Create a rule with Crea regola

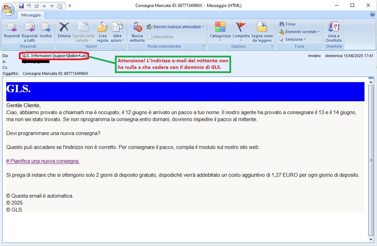102,32
